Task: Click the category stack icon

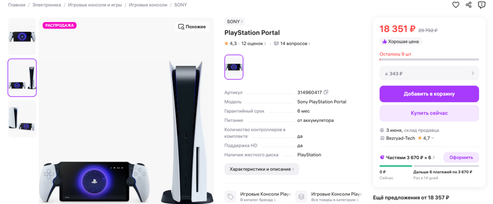Action: tap(301, 196)
